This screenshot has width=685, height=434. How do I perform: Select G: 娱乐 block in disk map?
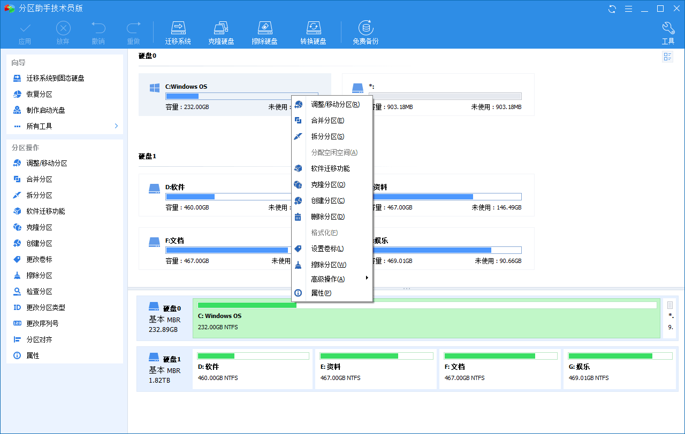tap(621, 369)
